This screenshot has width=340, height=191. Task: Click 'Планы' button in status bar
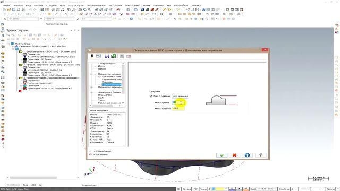(x=203, y=189)
